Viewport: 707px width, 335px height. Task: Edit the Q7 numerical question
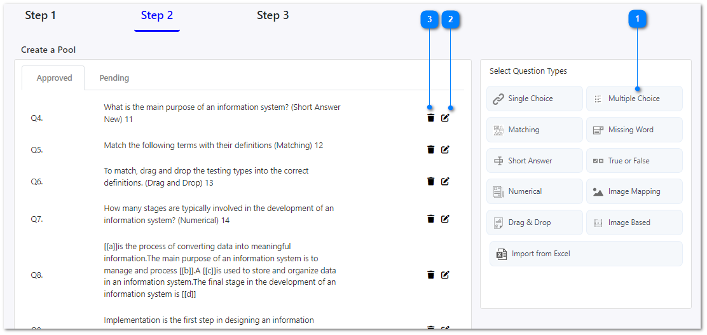(x=445, y=219)
